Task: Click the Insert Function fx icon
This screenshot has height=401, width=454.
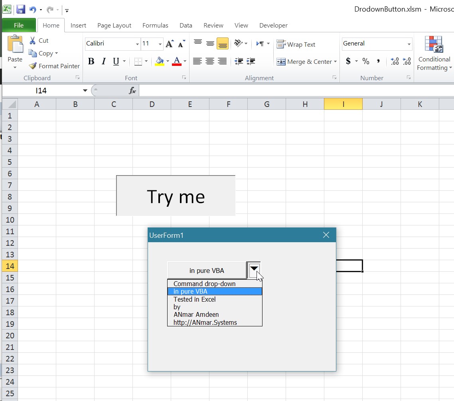Action: tap(132, 91)
